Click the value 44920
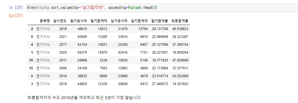The image size is (298, 103). [82, 84]
